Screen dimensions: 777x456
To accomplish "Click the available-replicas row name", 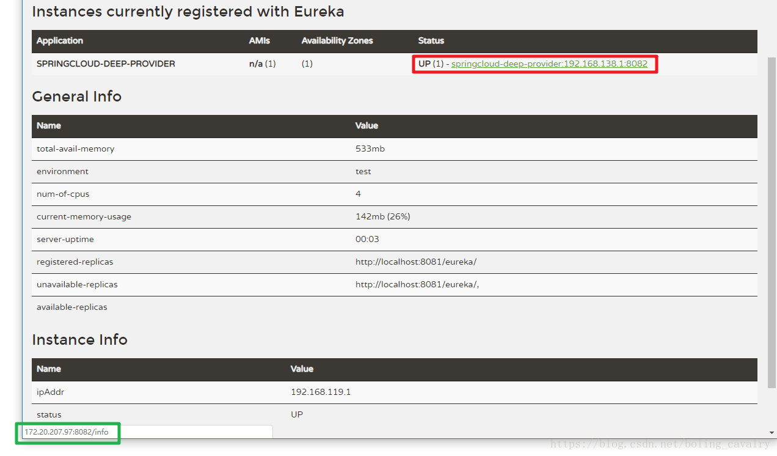I will click(x=71, y=307).
